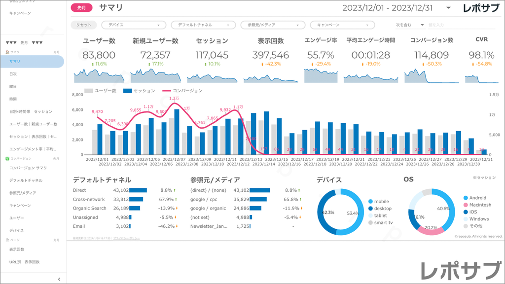Click the house icon beside サマリ section header
Image resolution: width=505 pixels, height=284 pixels.
coord(7,52)
